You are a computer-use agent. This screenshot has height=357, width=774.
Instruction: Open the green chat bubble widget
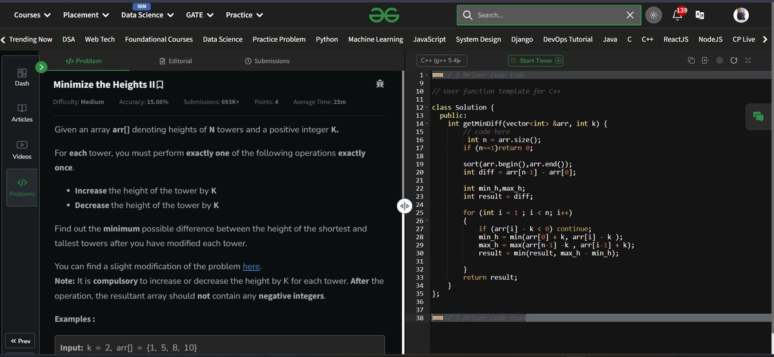pos(757,117)
